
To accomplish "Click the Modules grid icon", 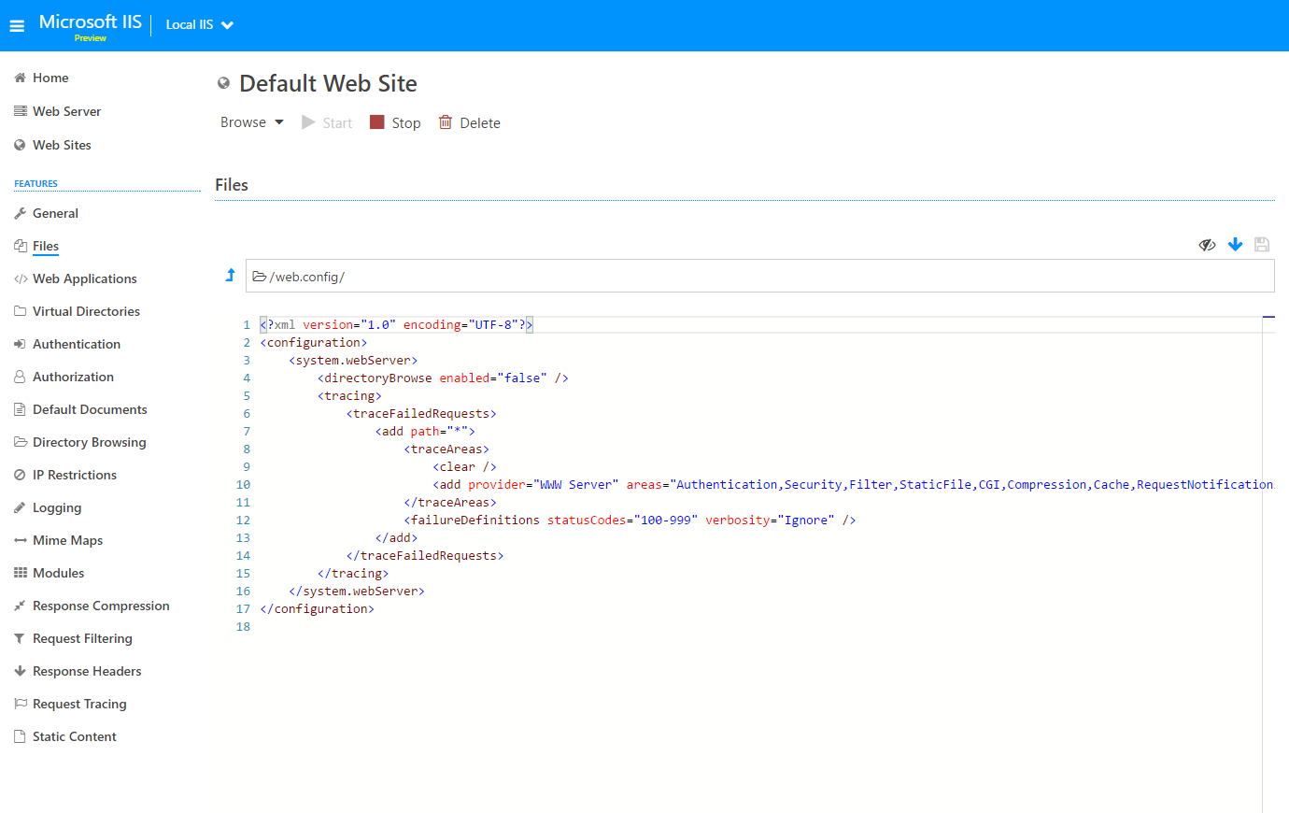I will 20,573.
